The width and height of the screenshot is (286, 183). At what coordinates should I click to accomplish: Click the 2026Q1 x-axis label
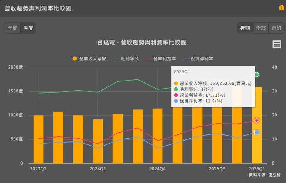click(257, 169)
